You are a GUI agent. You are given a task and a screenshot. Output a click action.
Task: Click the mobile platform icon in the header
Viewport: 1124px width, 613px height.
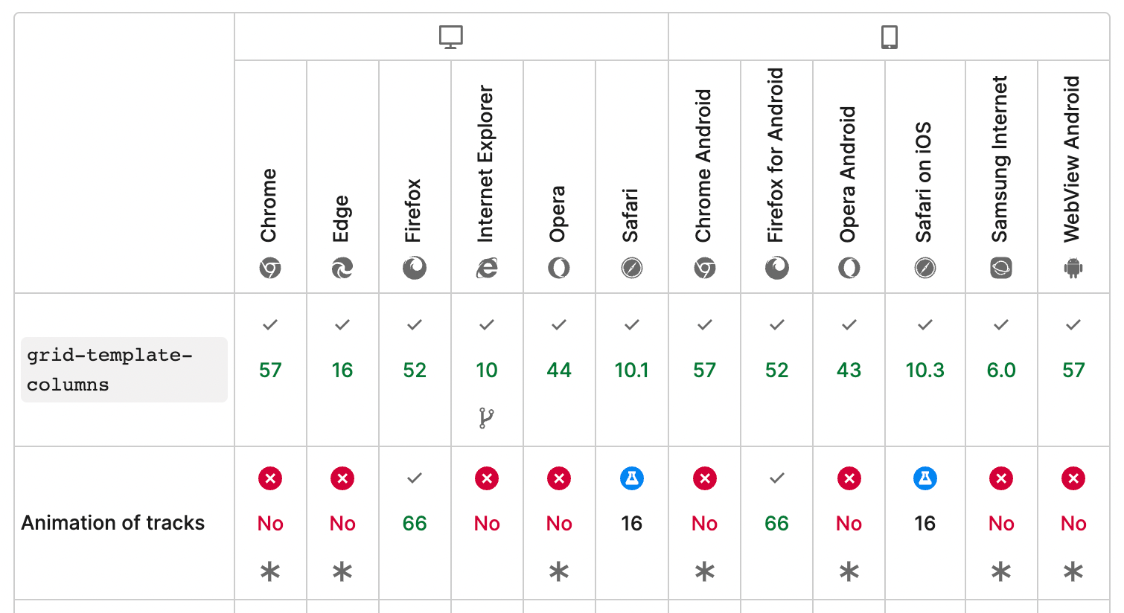click(889, 36)
